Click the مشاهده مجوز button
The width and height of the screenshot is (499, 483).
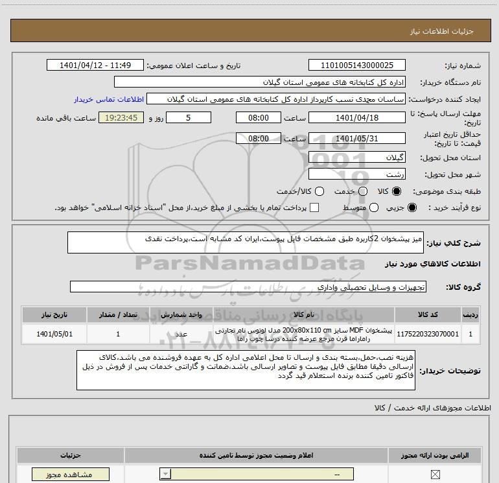point(71,475)
